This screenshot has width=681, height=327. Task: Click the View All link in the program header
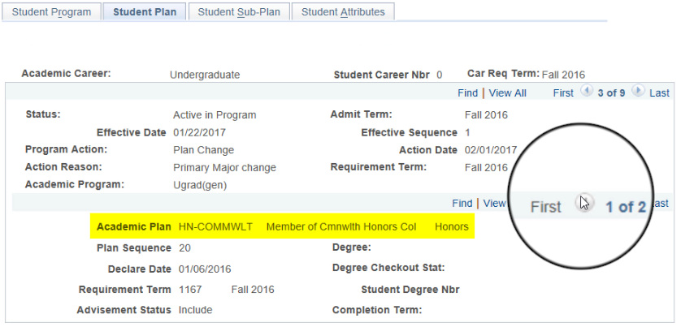click(507, 93)
